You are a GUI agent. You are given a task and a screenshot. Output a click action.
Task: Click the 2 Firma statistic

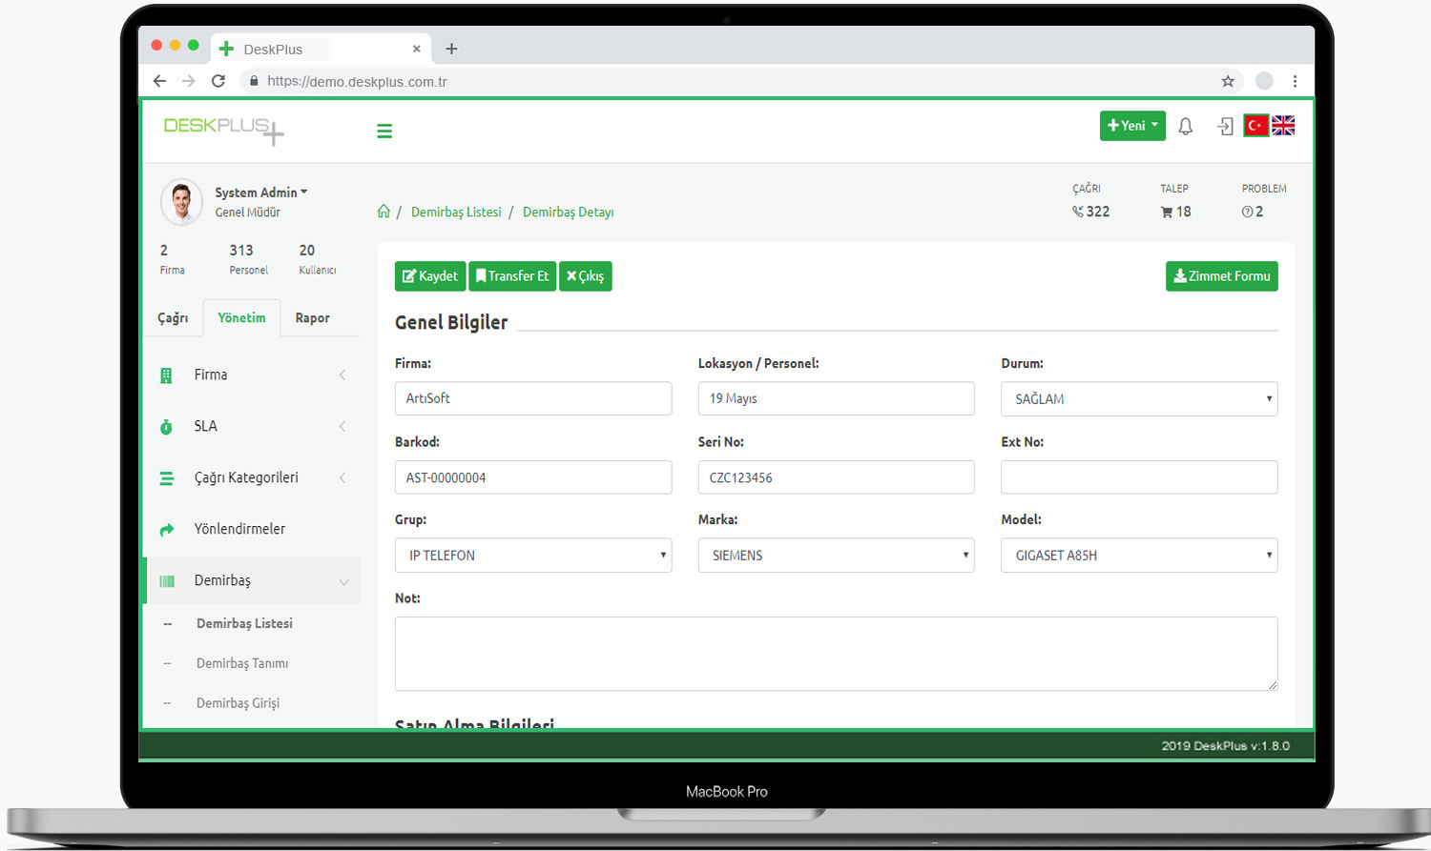coord(172,259)
